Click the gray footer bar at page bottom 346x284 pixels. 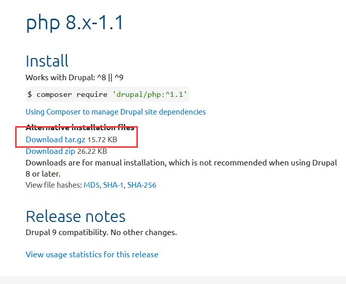[x=173, y=280]
